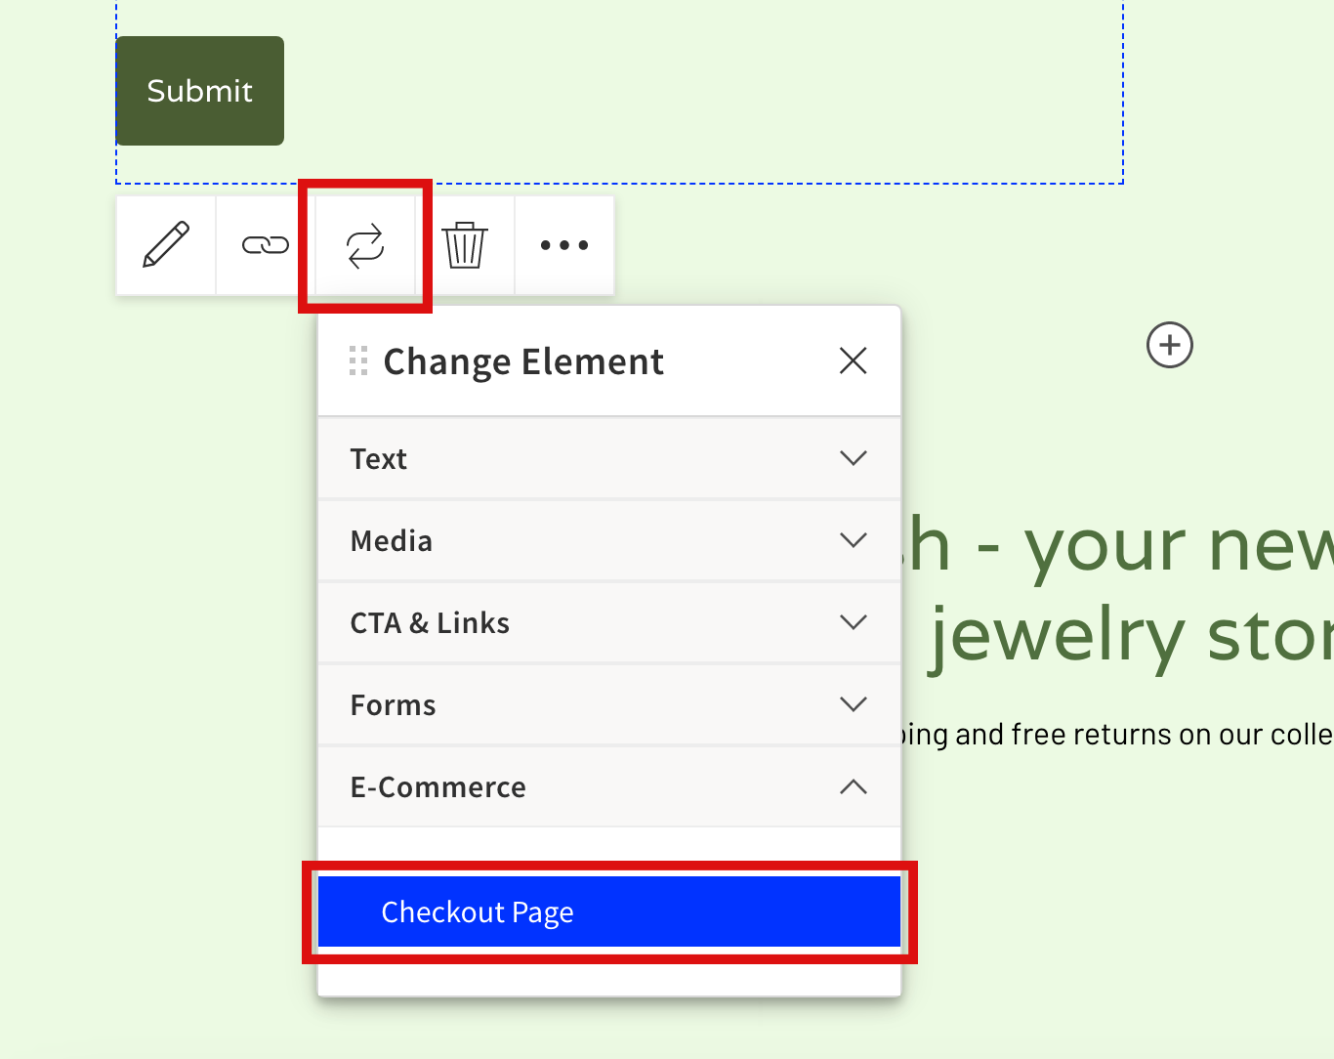Viewport: 1334px width, 1059px height.
Task: Click the Text category row label
Action: [379, 457]
